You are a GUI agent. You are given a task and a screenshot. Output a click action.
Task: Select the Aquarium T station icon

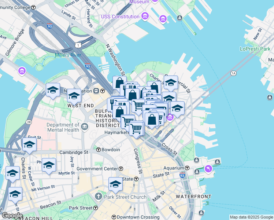click(x=187, y=168)
